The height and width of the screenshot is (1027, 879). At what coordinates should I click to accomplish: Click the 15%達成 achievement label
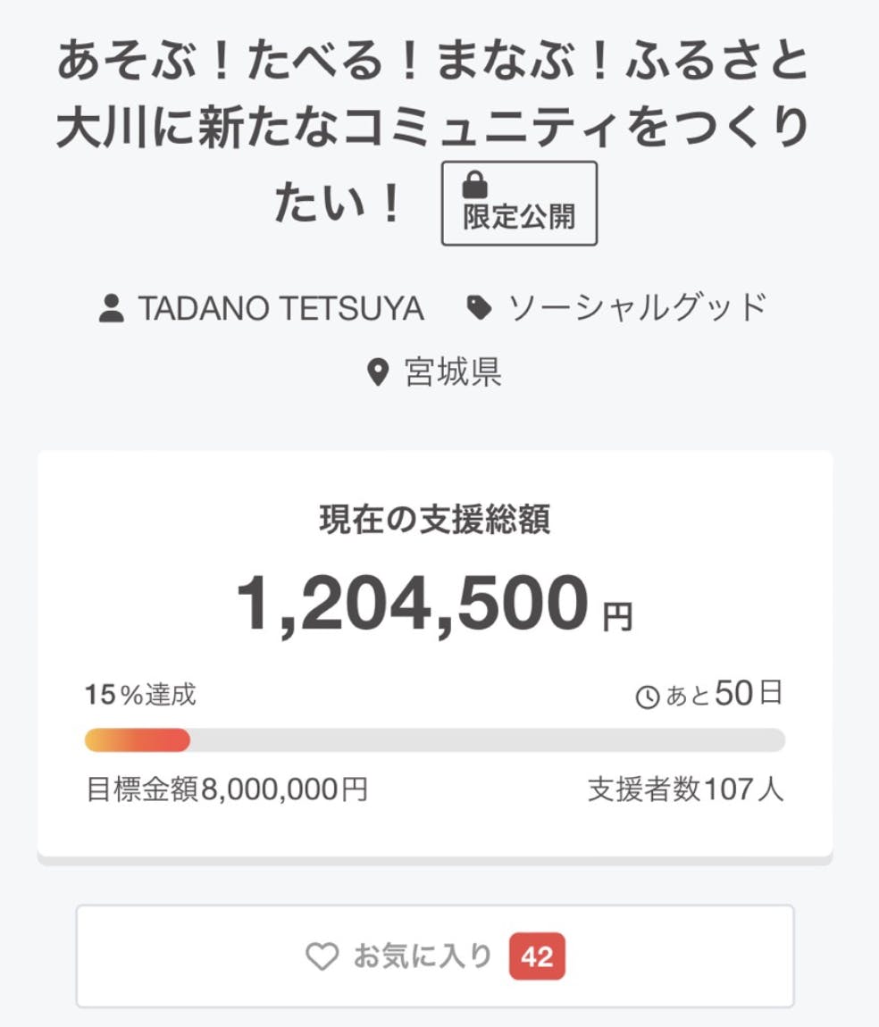click(140, 695)
